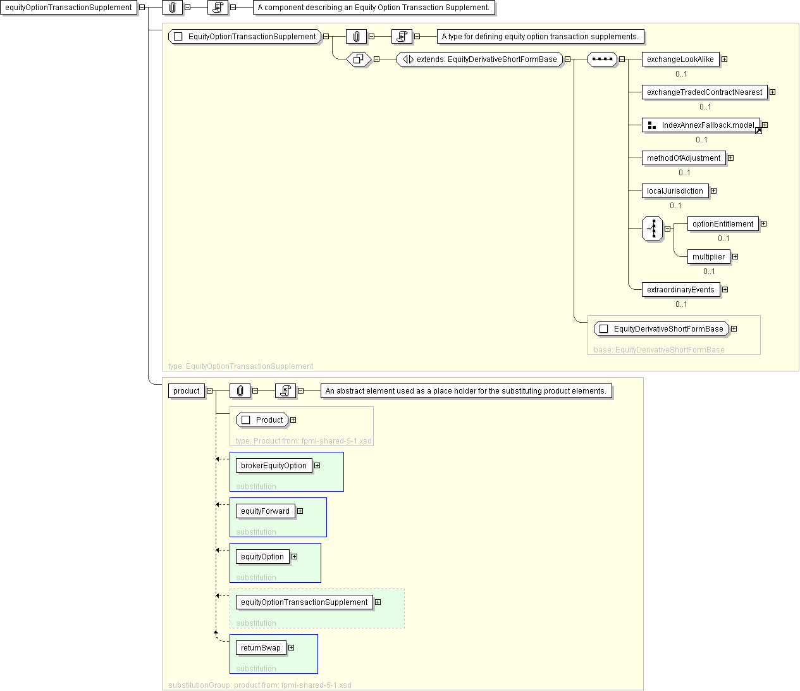Select the exchangeLookAlike element box
Image resolution: width=800 pixels, height=691 pixels.
tap(680, 59)
